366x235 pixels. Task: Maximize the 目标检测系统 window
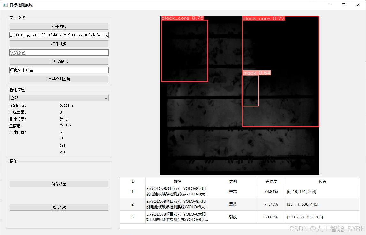(x=344, y=5)
